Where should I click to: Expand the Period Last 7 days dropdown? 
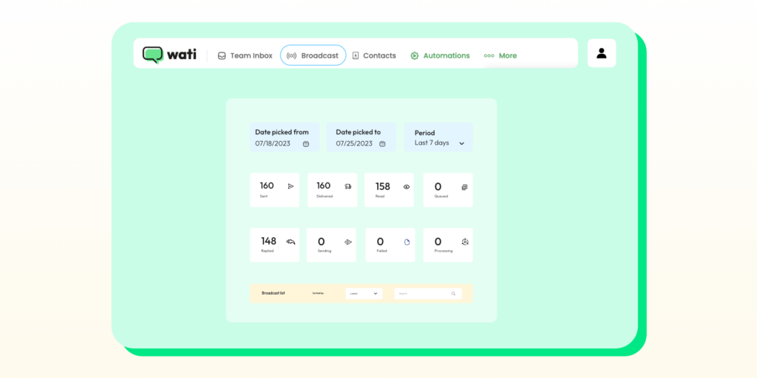439,137
